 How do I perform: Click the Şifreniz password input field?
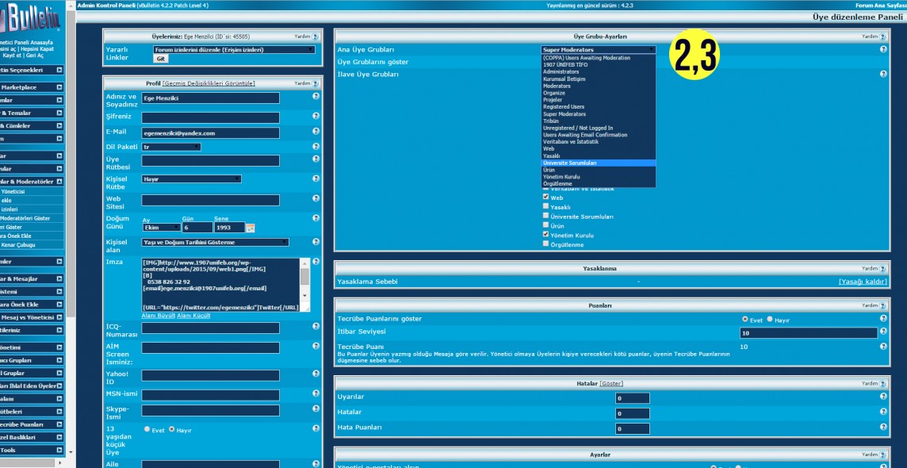coord(210,117)
